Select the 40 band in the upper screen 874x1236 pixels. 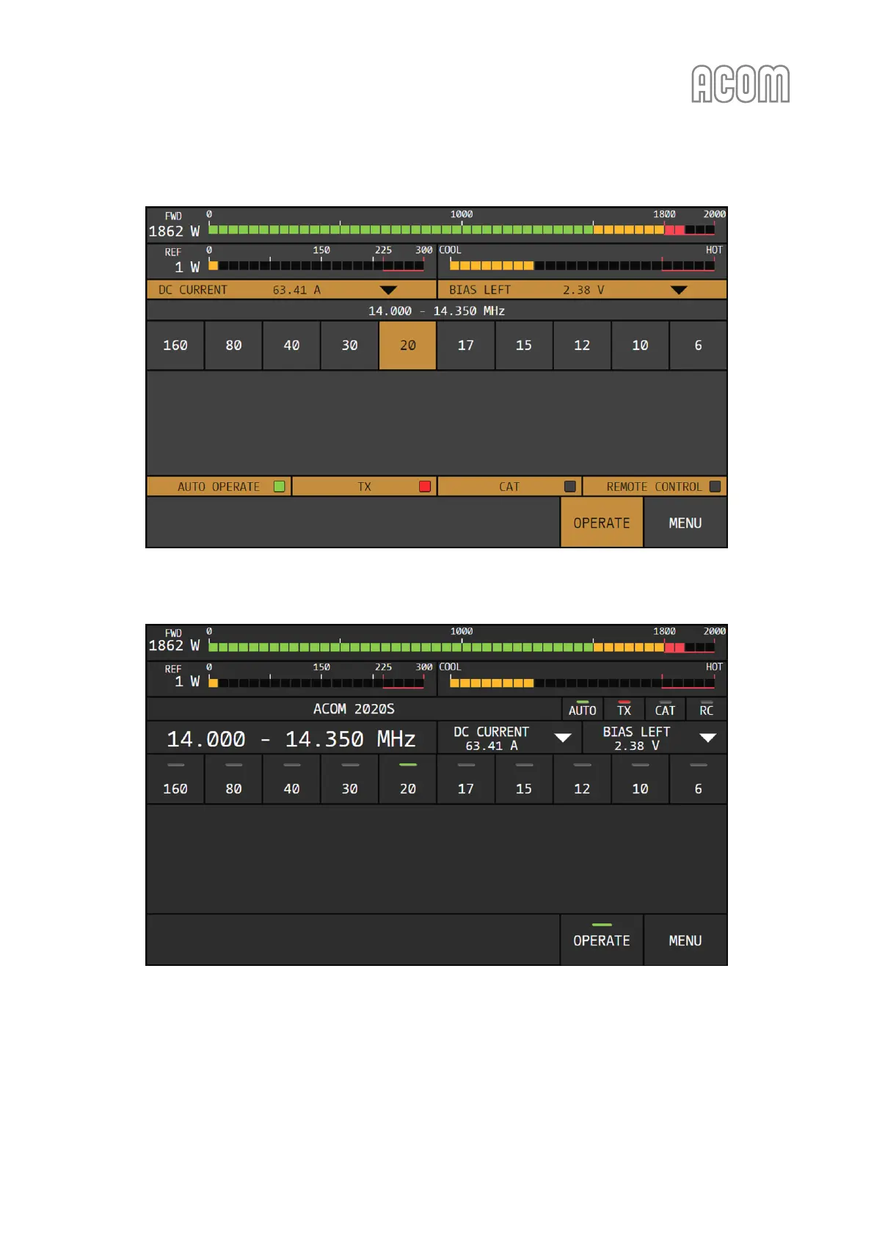tap(291, 345)
